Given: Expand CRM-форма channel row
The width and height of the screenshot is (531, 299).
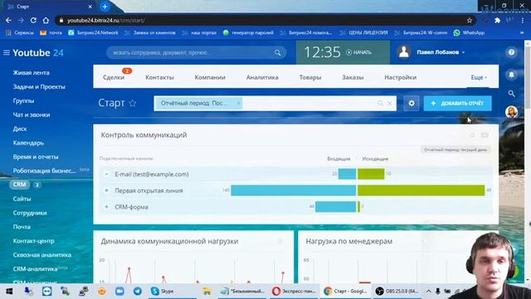Looking at the screenshot, I should pos(106,207).
